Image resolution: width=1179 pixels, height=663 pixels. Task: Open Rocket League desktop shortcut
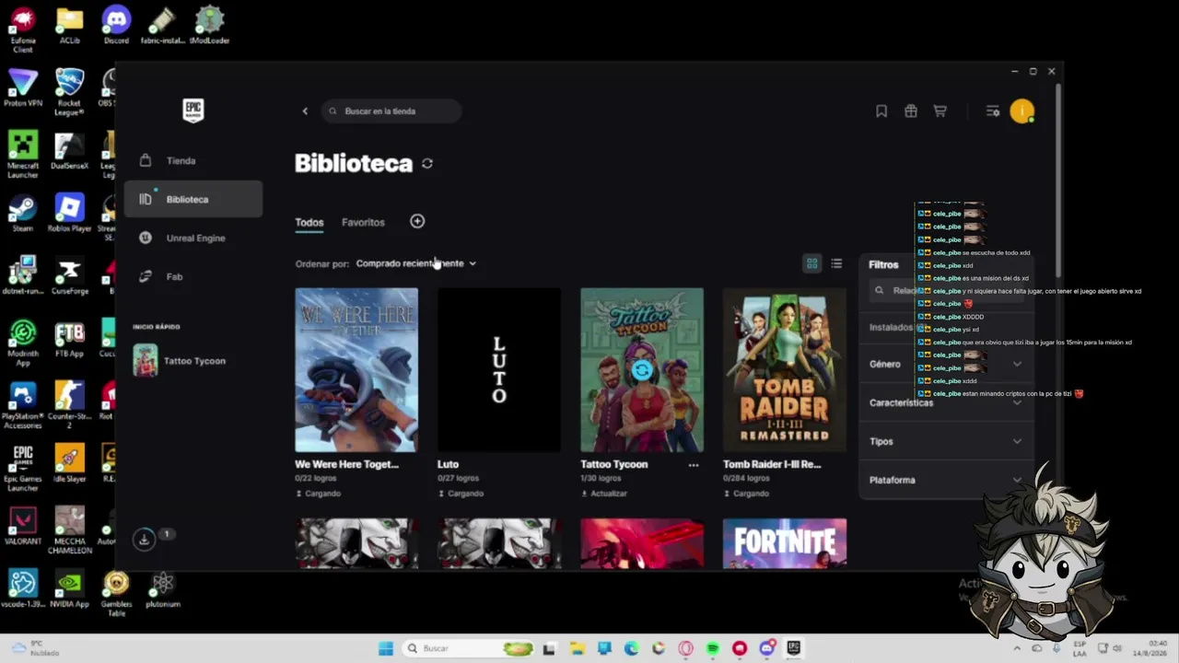click(69, 92)
